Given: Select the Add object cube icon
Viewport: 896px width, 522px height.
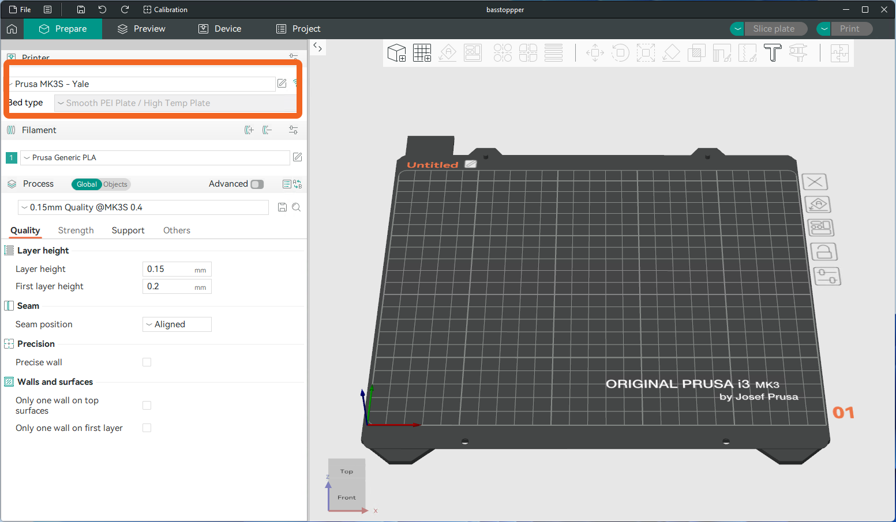Looking at the screenshot, I should click(396, 52).
